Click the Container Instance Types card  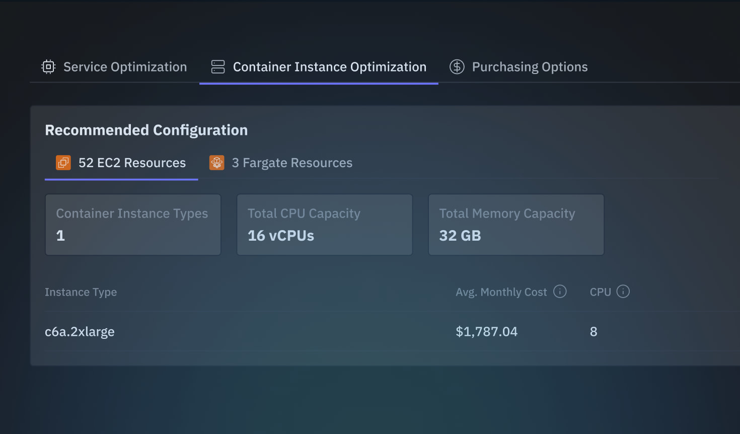133,225
